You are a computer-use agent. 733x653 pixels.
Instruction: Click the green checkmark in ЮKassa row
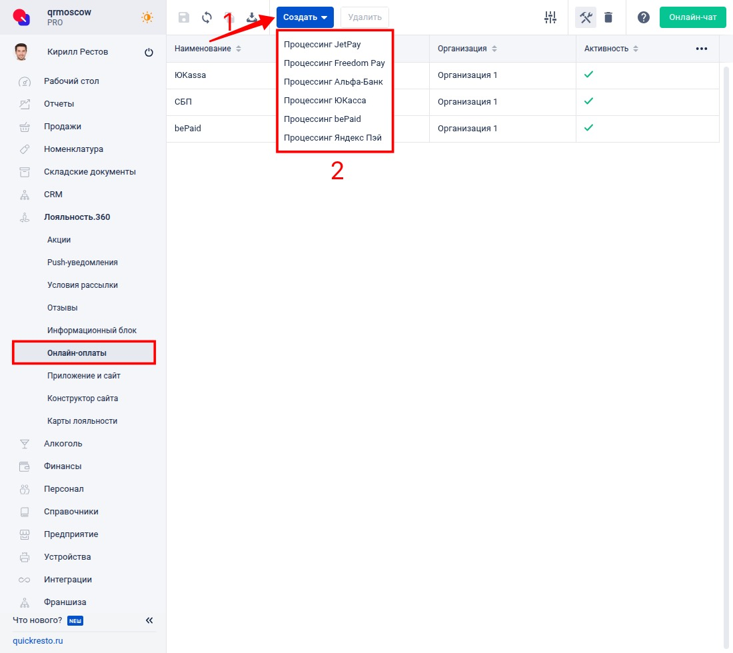coord(588,75)
